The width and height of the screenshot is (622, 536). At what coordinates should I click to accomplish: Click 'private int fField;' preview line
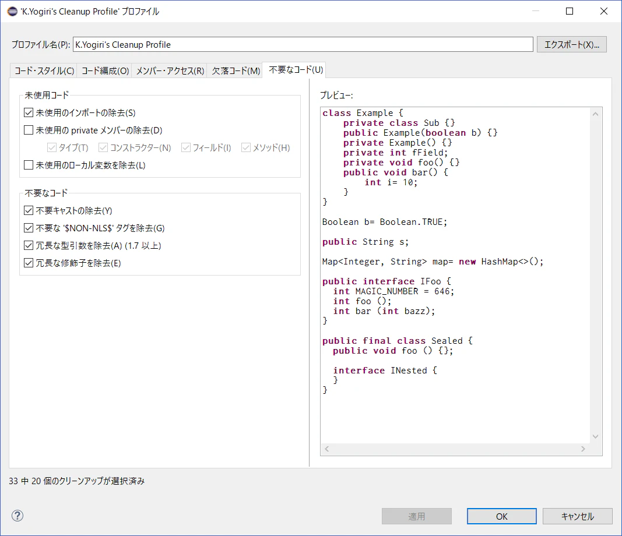[395, 153]
